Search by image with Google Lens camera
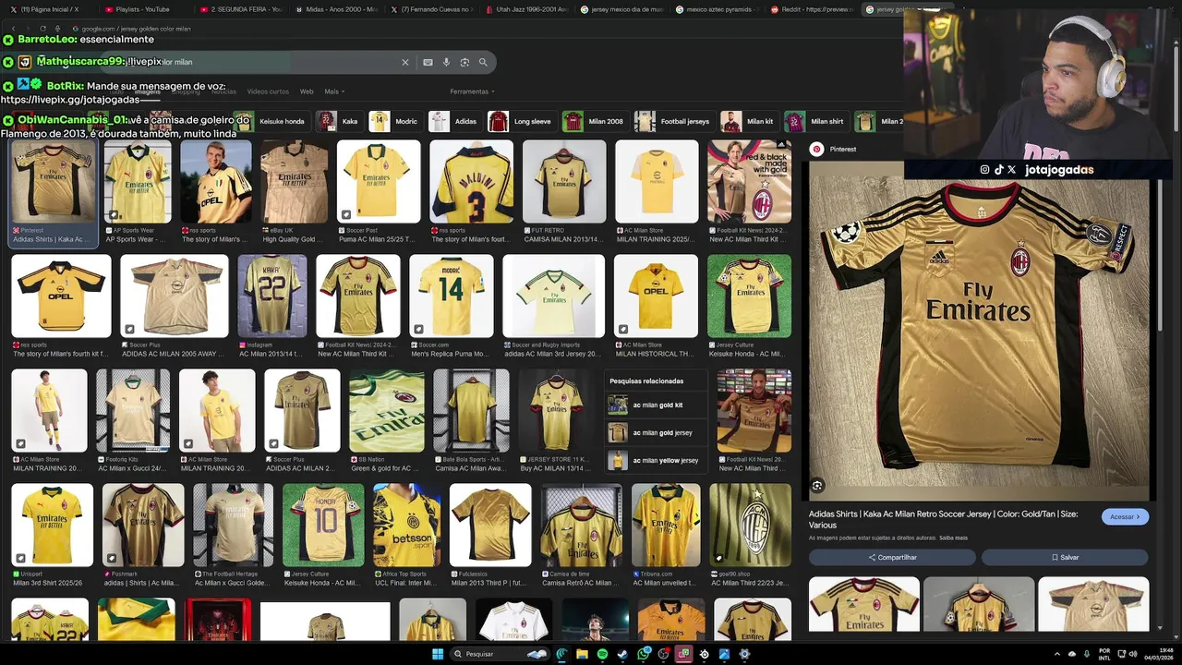 464,62
